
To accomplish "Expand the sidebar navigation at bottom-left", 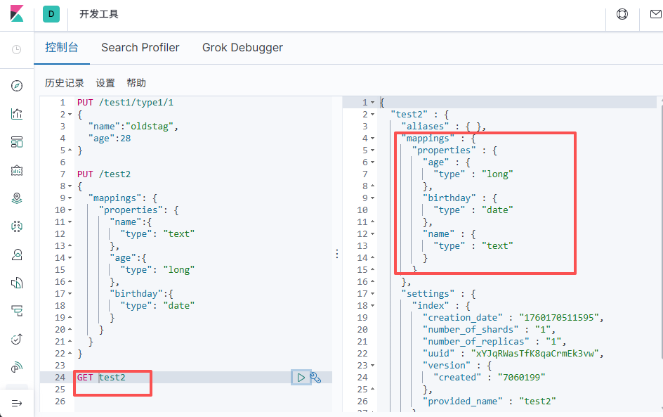I will (x=17, y=403).
